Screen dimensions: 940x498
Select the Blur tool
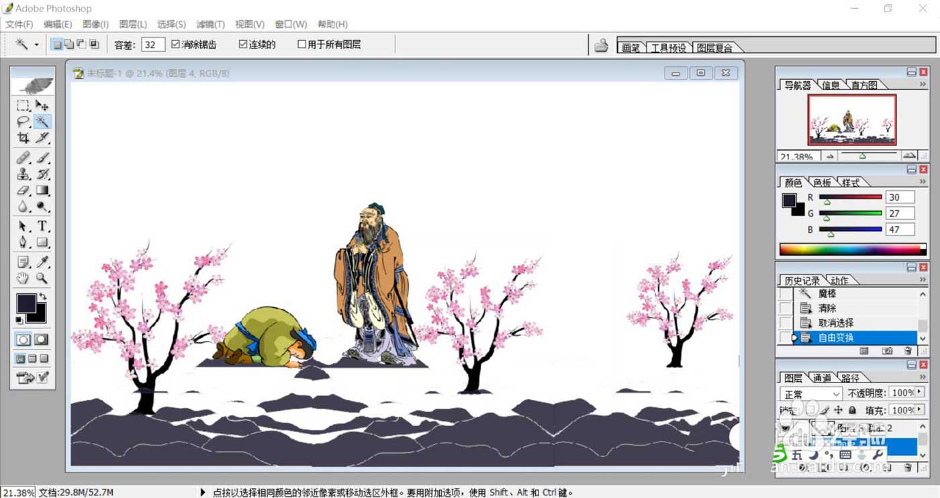point(23,207)
